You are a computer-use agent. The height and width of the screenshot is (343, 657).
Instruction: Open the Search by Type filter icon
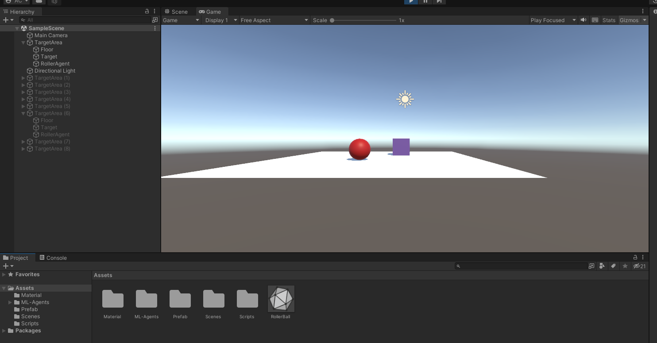coord(602,266)
